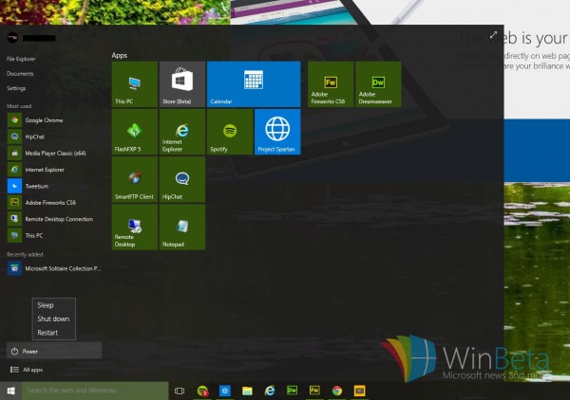Open Settings from the Start menu

tap(16, 88)
